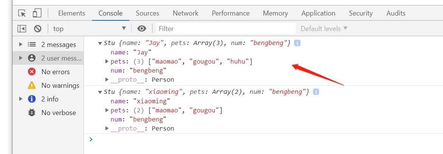Clear the console with the block icon

coord(37,28)
